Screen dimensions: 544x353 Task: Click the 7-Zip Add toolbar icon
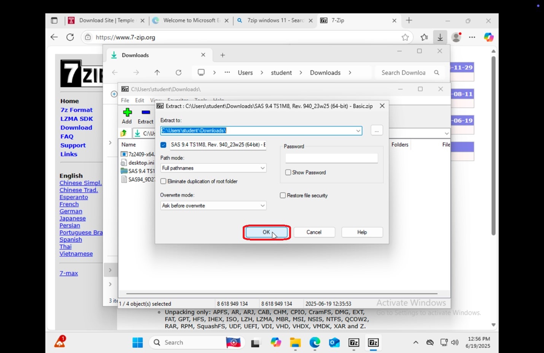(x=127, y=116)
